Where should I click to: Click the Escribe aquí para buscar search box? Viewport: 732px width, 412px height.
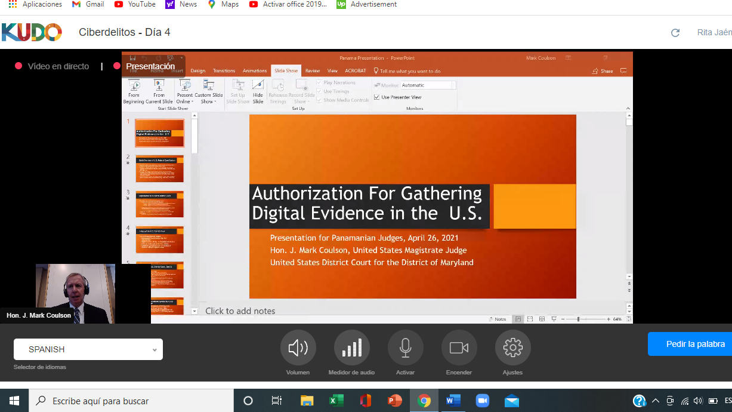[x=131, y=401]
